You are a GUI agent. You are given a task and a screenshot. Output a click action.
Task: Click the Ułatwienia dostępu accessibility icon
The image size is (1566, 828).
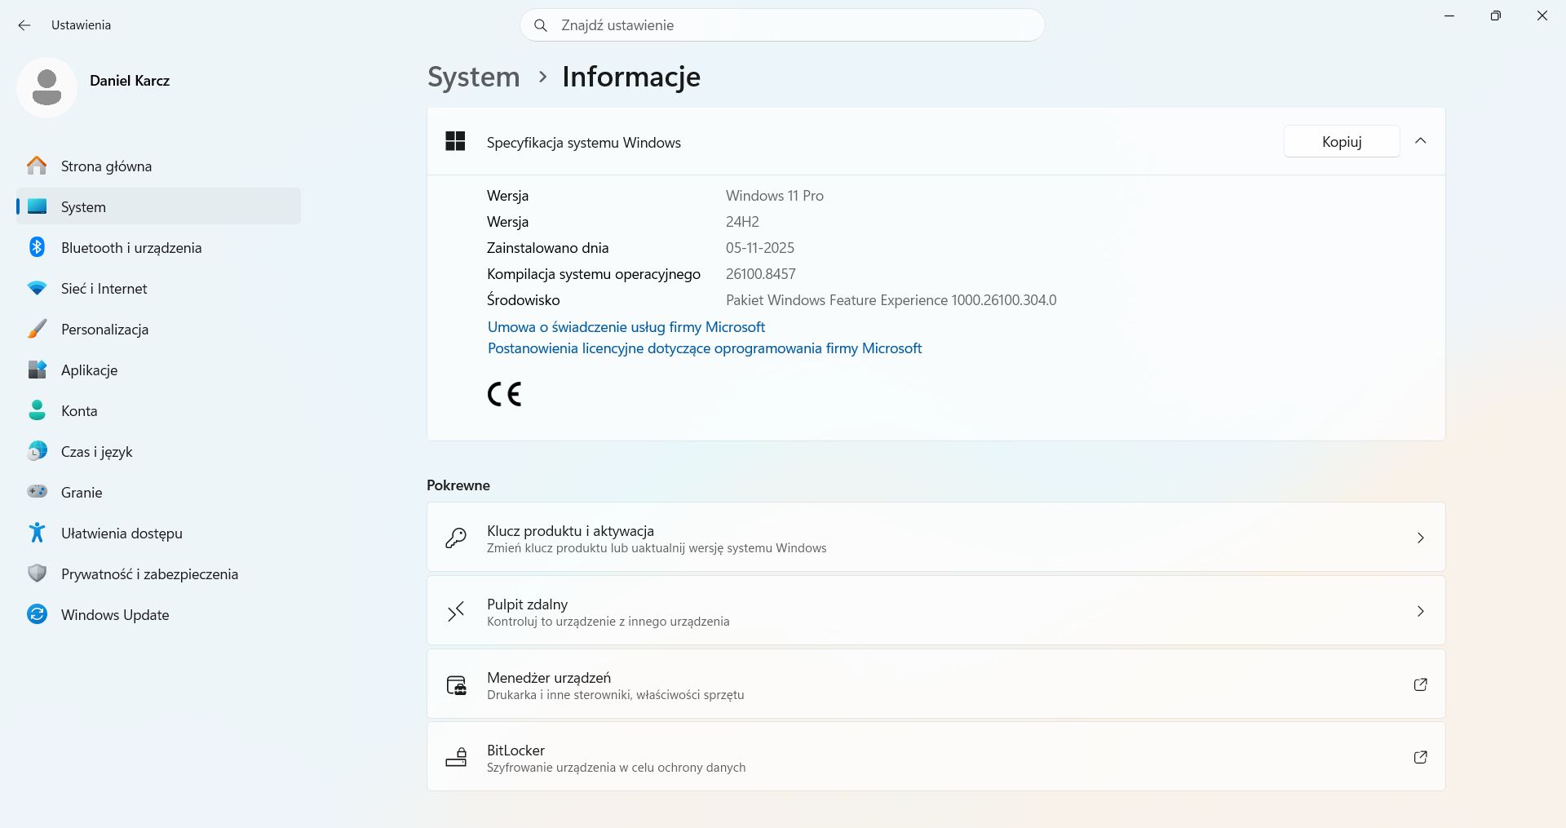pyautogui.click(x=37, y=533)
